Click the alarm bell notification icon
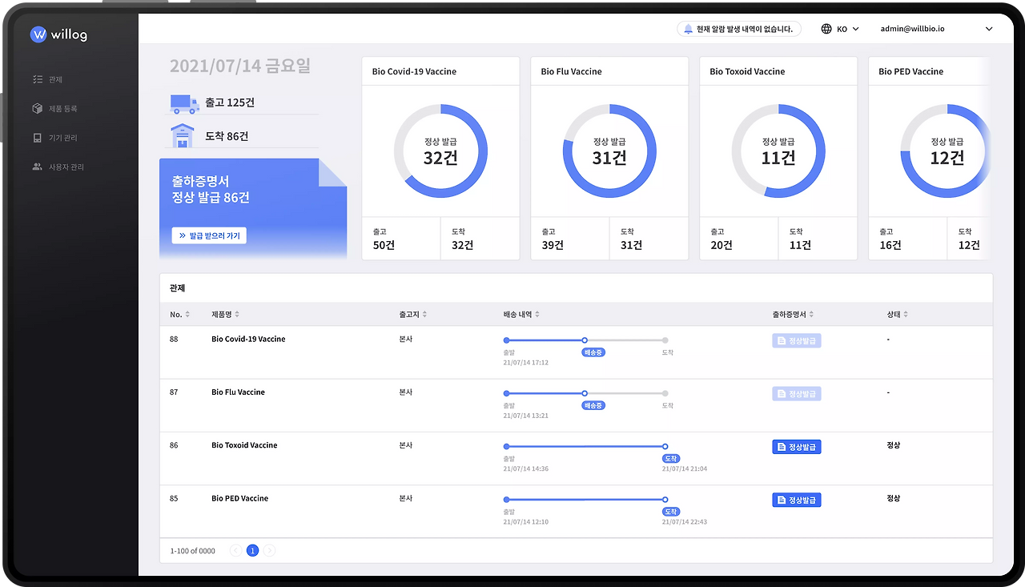The height and width of the screenshot is (587, 1025). (x=688, y=29)
